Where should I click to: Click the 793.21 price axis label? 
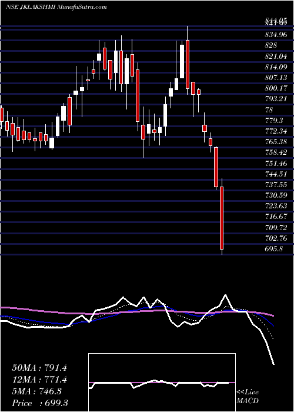pos(276,99)
